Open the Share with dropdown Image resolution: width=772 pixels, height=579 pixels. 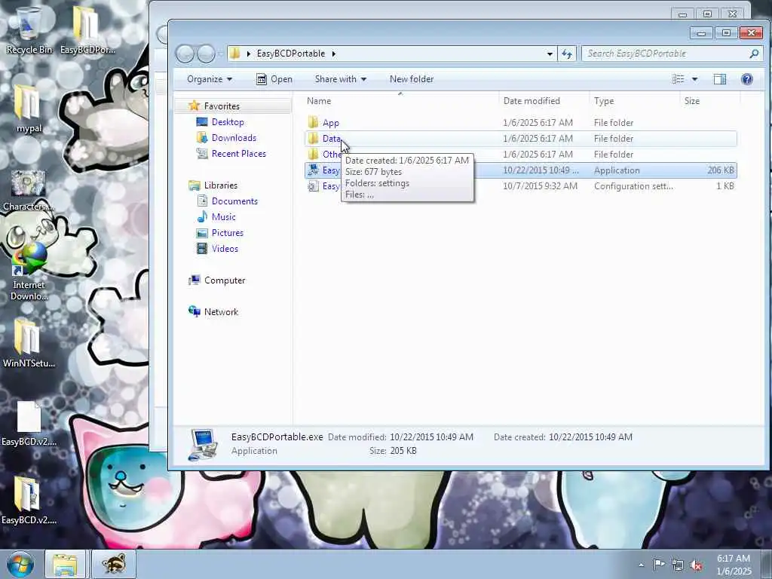tap(341, 79)
